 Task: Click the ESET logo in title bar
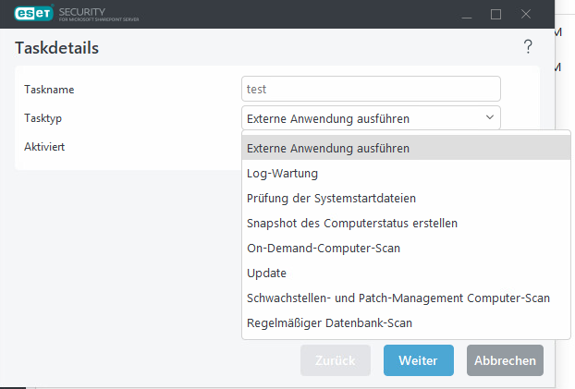30,14
